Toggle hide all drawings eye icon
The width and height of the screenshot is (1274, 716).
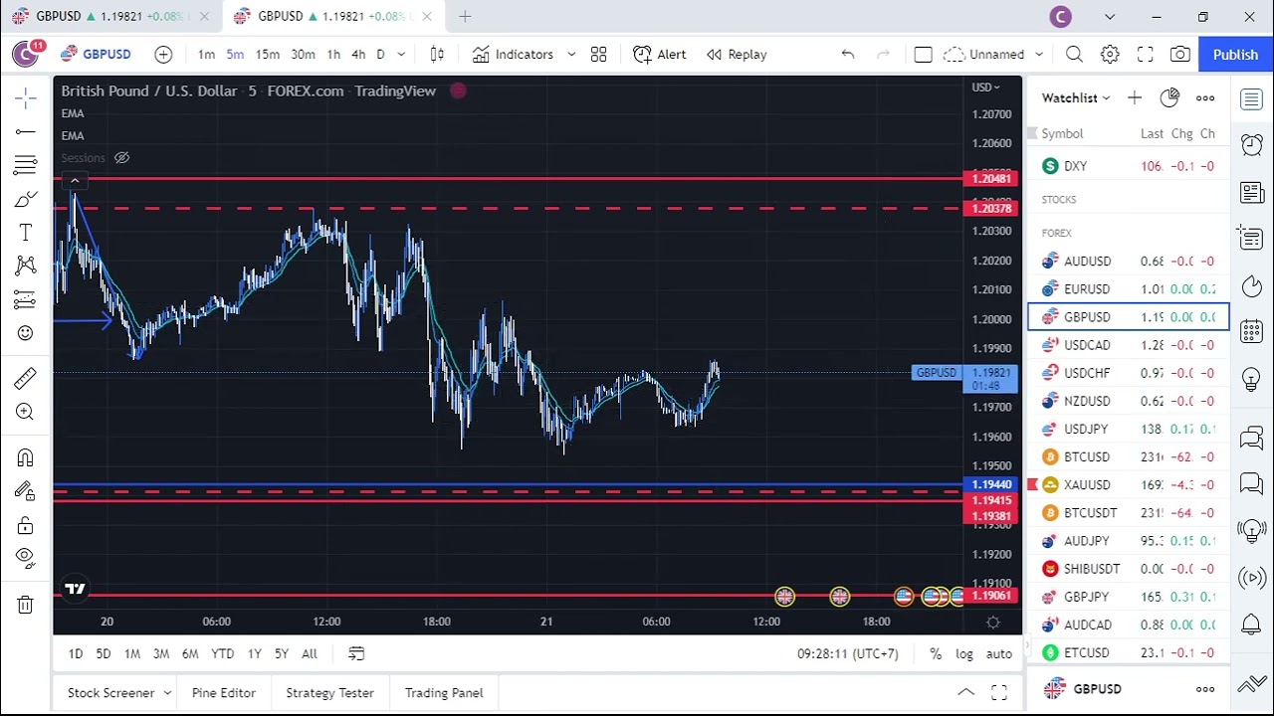[26, 558]
